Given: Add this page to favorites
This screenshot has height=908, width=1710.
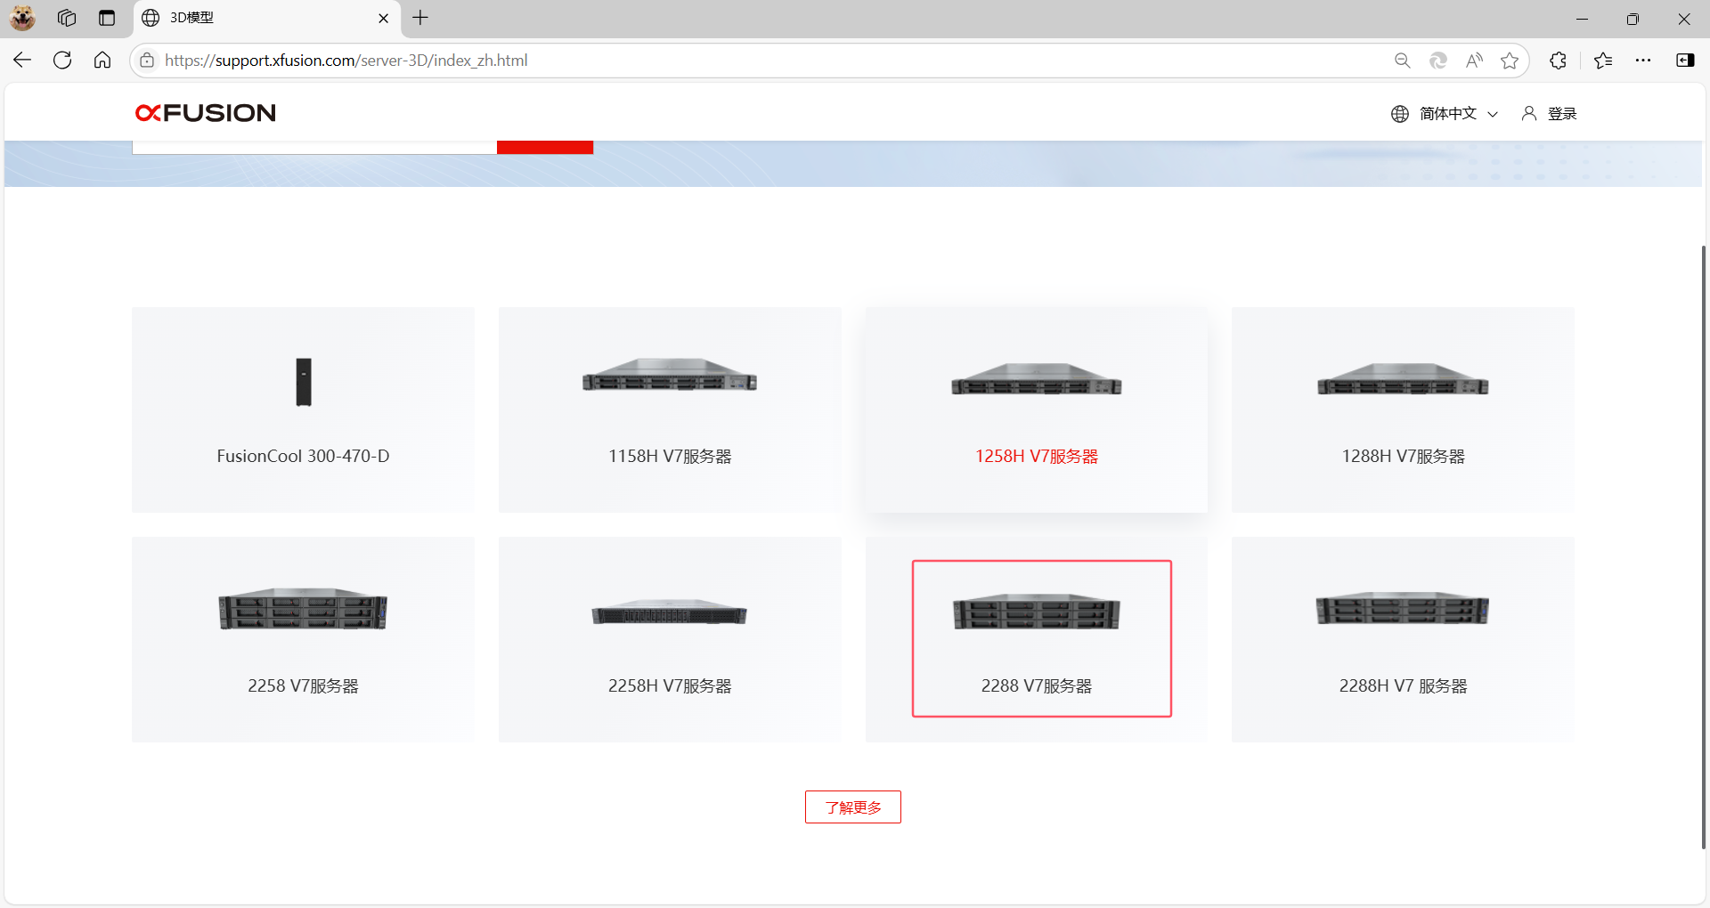Looking at the screenshot, I should tap(1510, 61).
